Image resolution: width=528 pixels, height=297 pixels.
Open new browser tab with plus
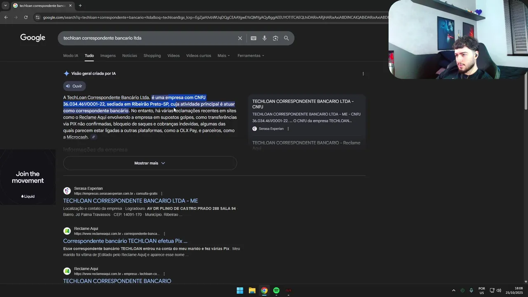(80, 6)
